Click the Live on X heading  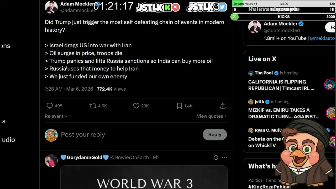(x=262, y=59)
